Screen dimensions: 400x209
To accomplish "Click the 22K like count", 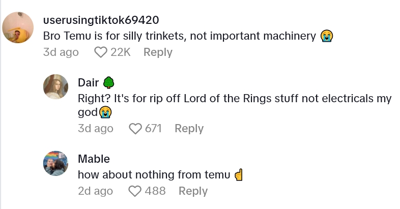I will tap(121, 52).
